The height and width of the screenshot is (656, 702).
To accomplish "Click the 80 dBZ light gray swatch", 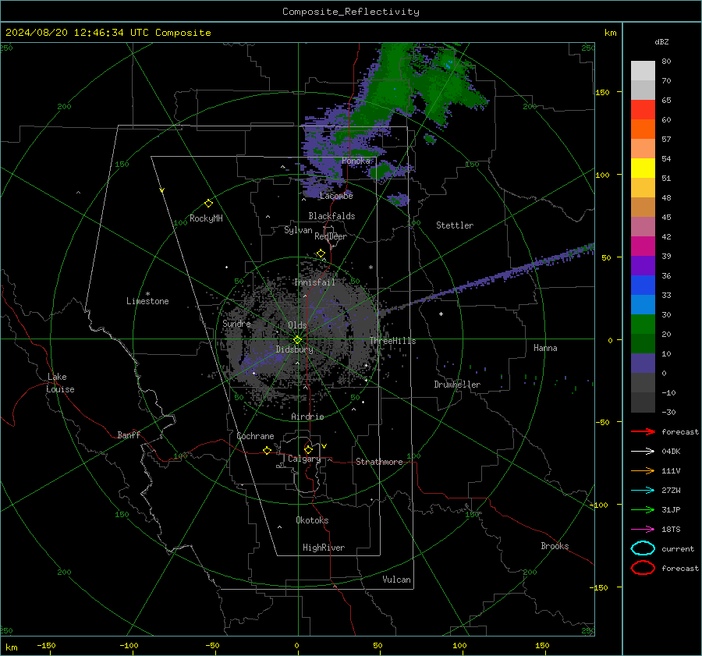I will [643, 70].
